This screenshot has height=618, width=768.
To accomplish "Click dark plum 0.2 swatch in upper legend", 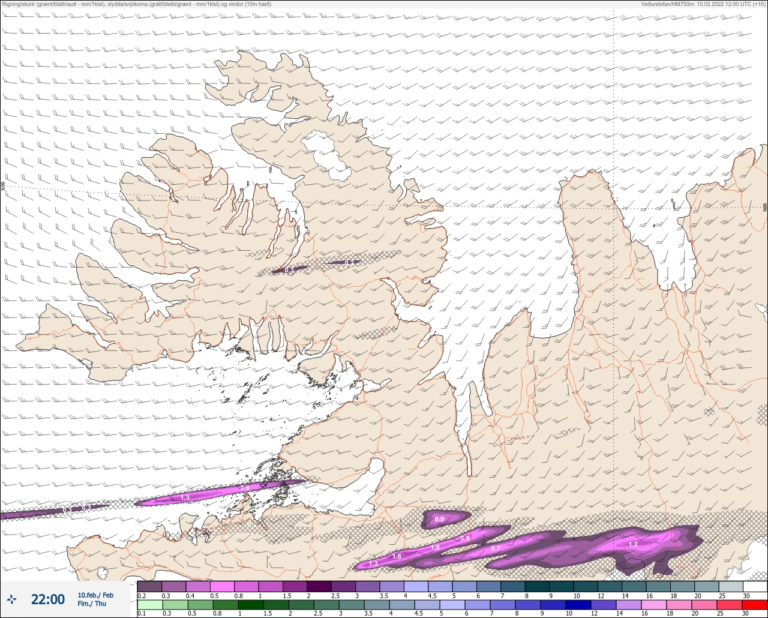I will [x=149, y=586].
